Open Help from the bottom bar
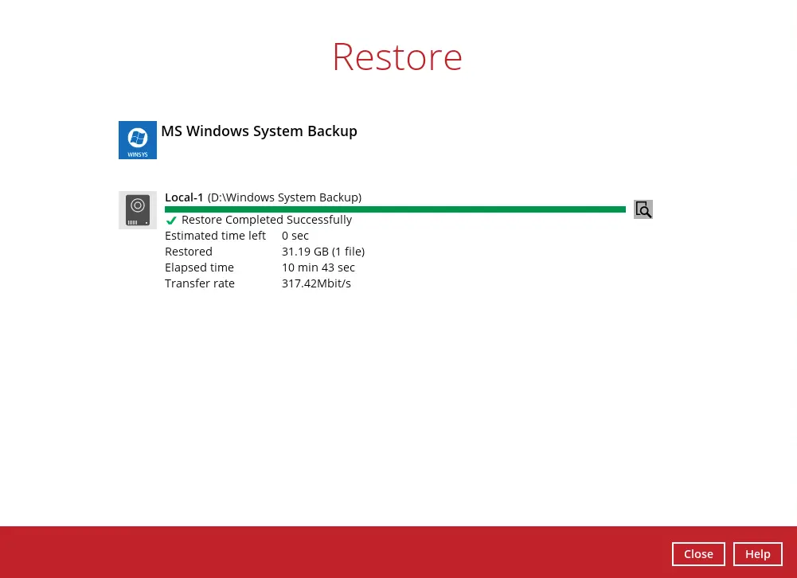The height and width of the screenshot is (578, 797). [x=757, y=554]
